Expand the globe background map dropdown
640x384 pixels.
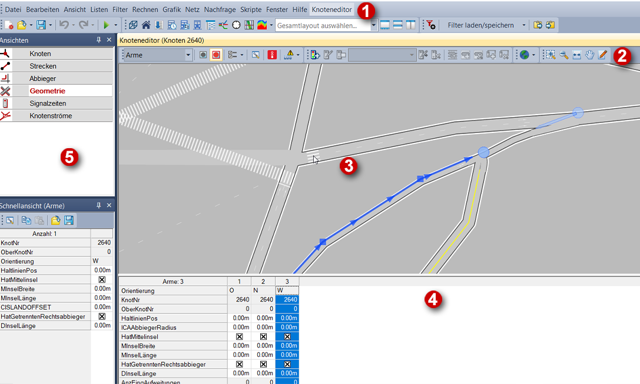point(533,55)
